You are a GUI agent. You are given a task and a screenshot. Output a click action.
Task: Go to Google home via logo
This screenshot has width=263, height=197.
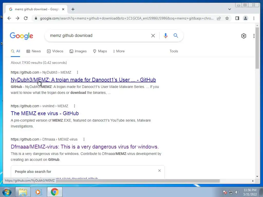coord(22,36)
